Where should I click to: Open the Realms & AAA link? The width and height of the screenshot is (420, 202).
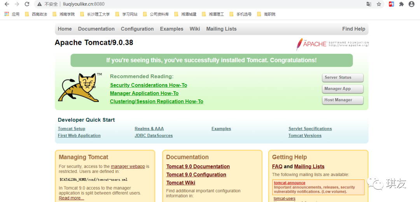click(x=149, y=129)
